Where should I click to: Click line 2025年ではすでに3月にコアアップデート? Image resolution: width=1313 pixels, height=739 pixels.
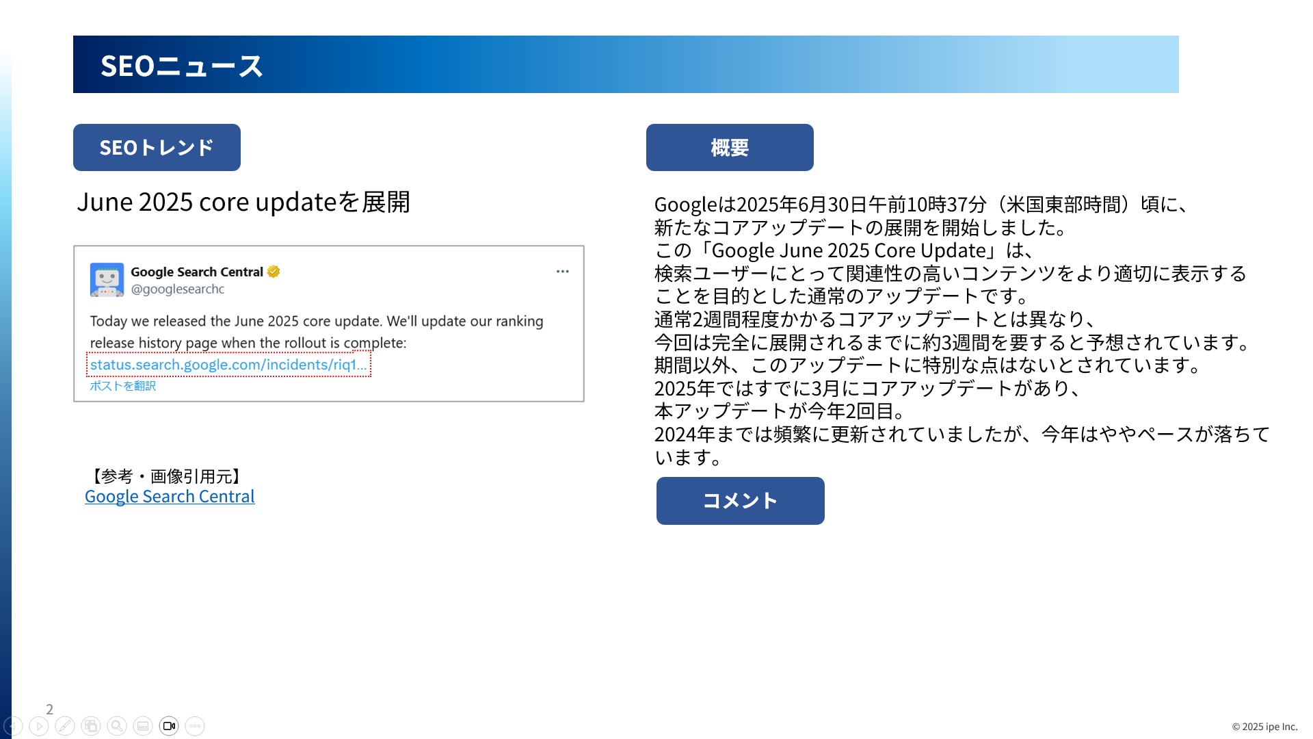click(x=869, y=389)
